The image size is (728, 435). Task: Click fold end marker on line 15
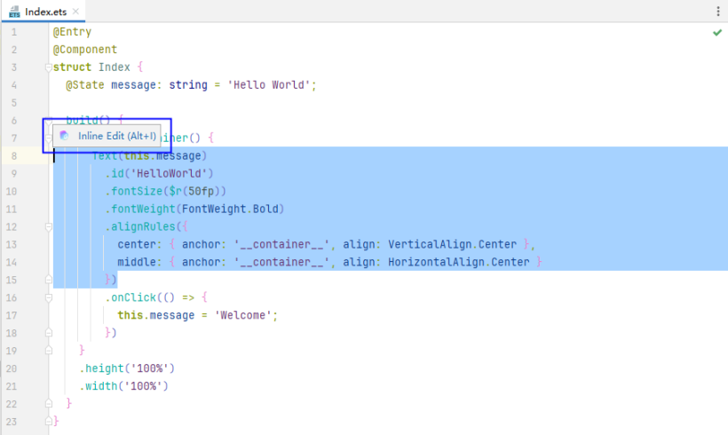click(47, 280)
